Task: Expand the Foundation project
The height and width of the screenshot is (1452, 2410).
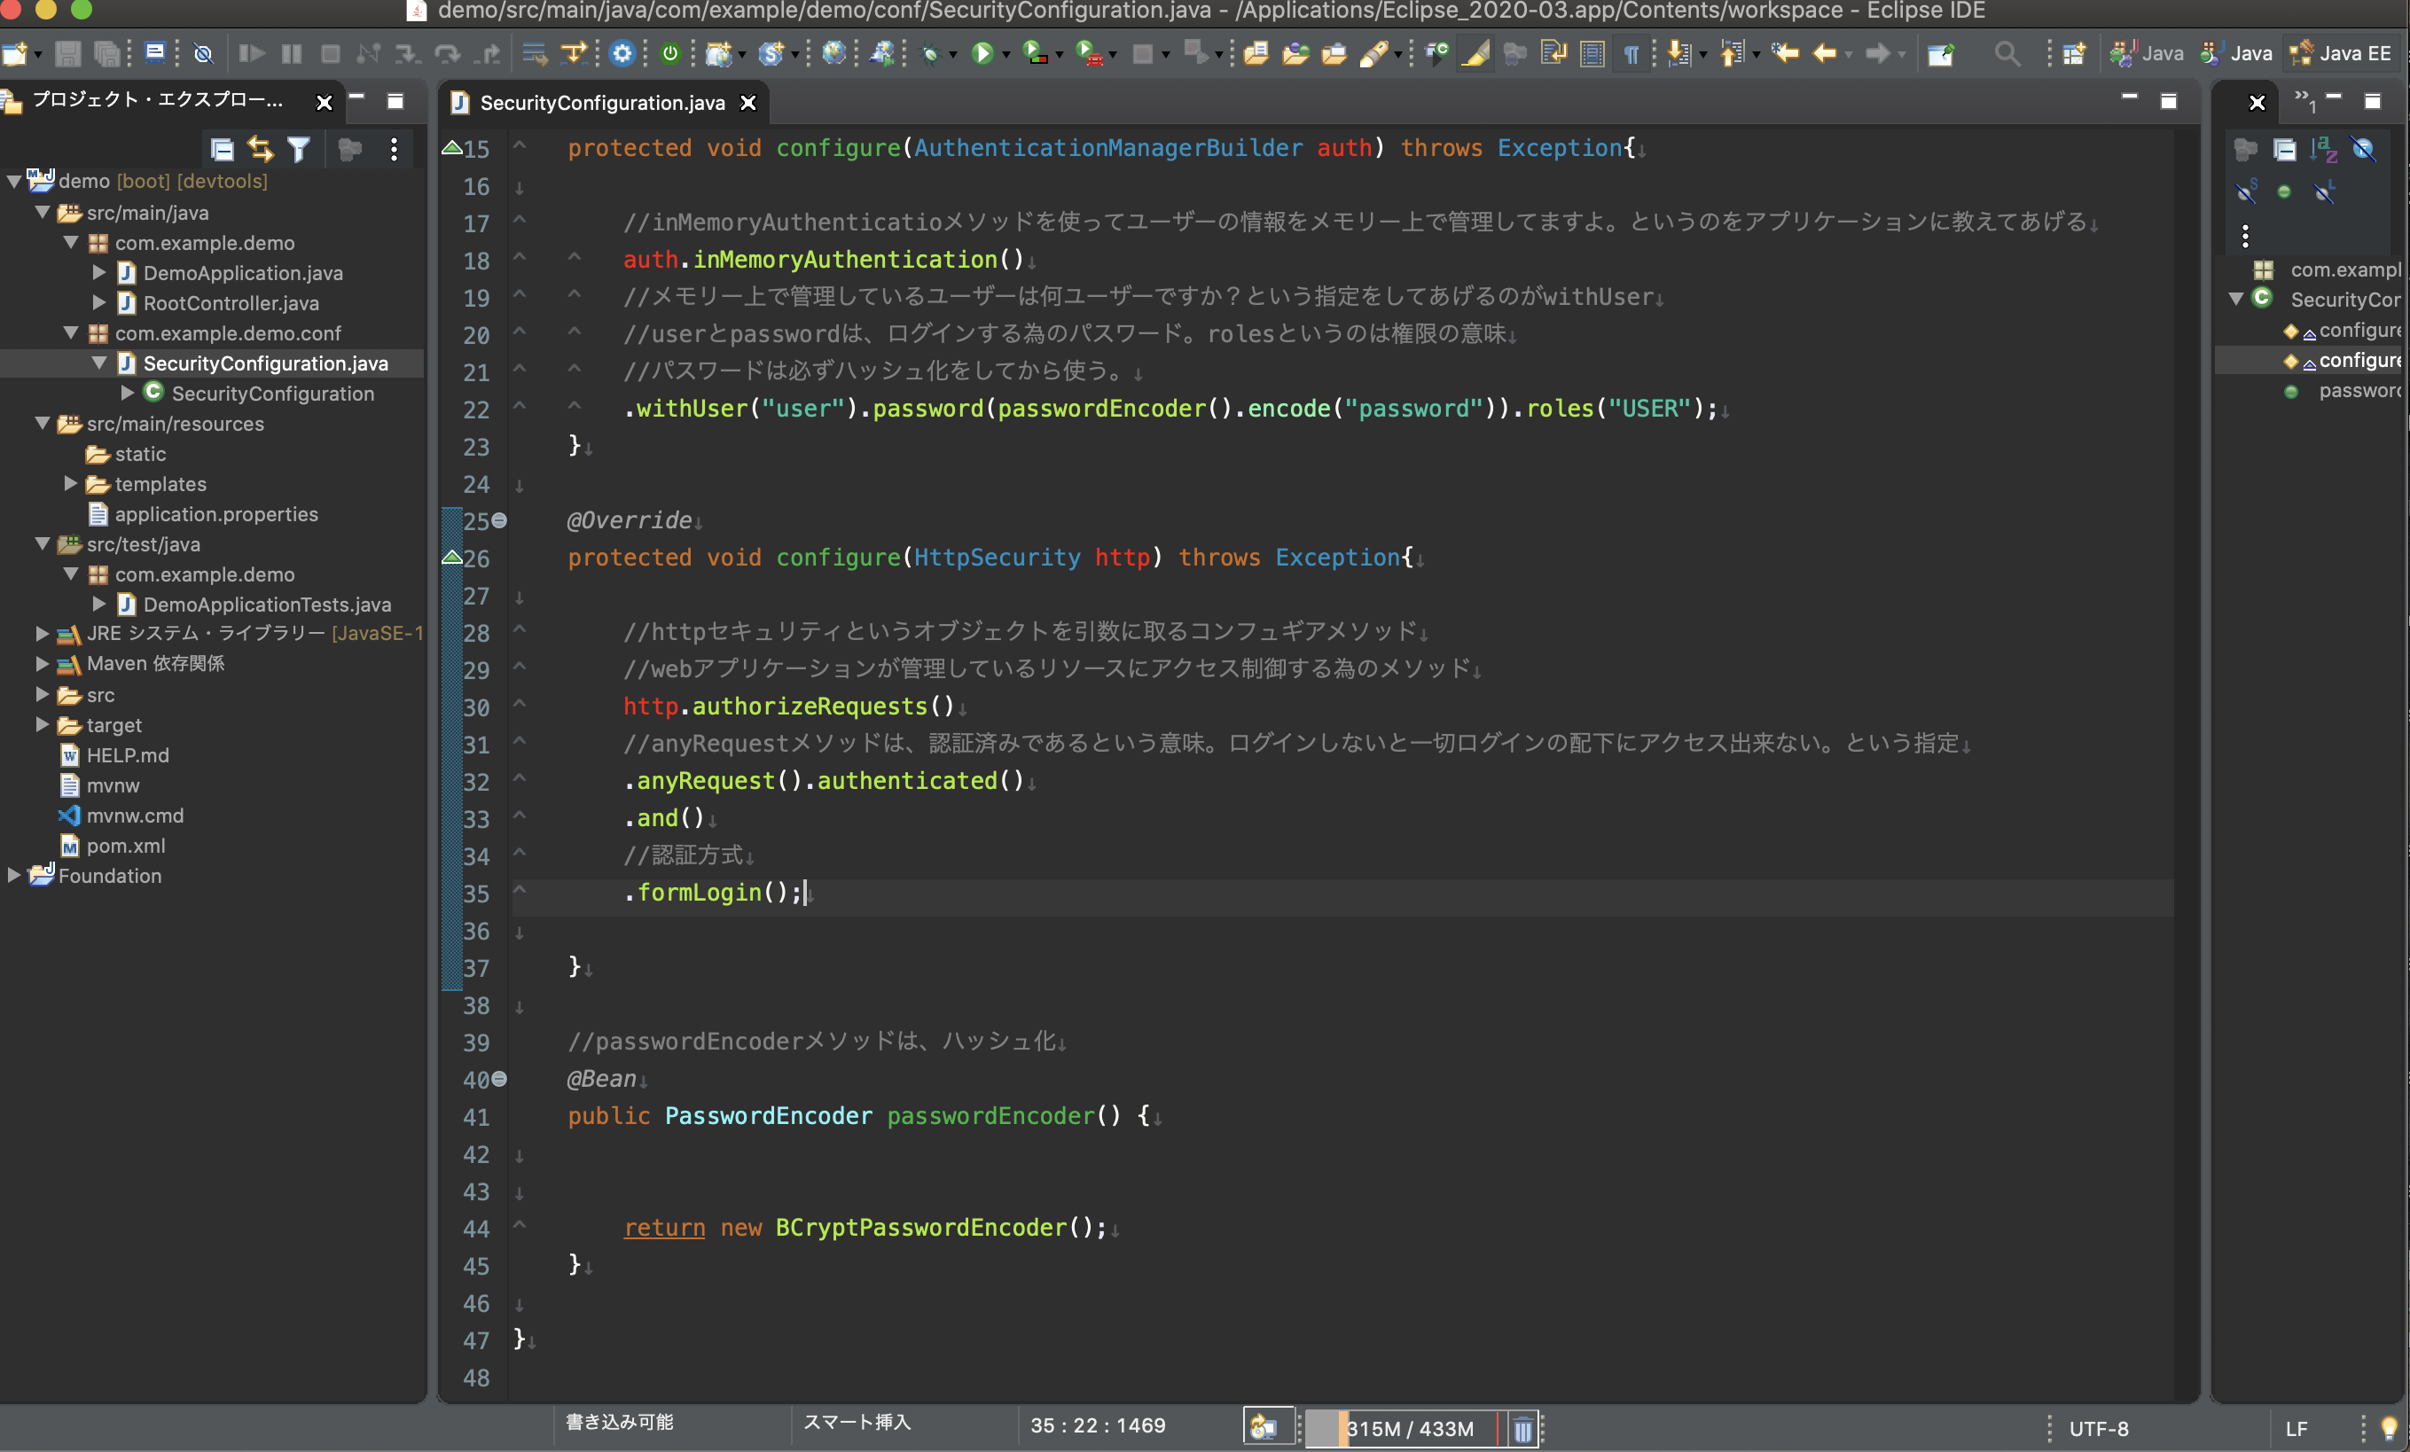Action: coord(13,876)
